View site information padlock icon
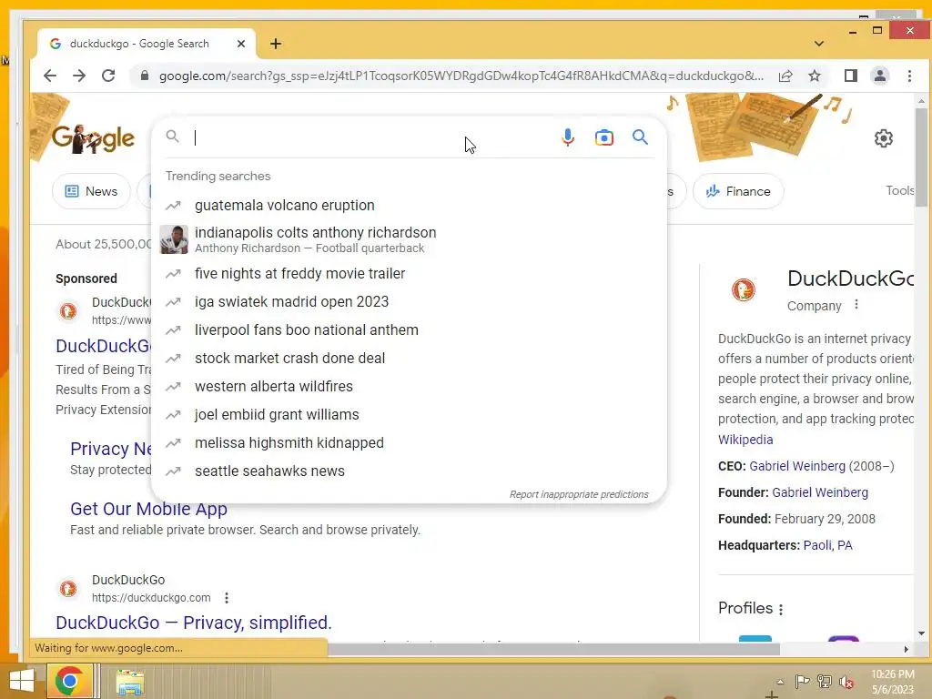The image size is (932, 699). click(x=144, y=76)
